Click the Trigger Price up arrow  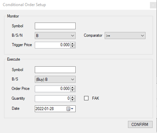[73, 44]
